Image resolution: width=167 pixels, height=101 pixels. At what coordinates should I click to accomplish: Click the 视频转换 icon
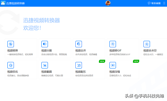click(x=10, y=44)
